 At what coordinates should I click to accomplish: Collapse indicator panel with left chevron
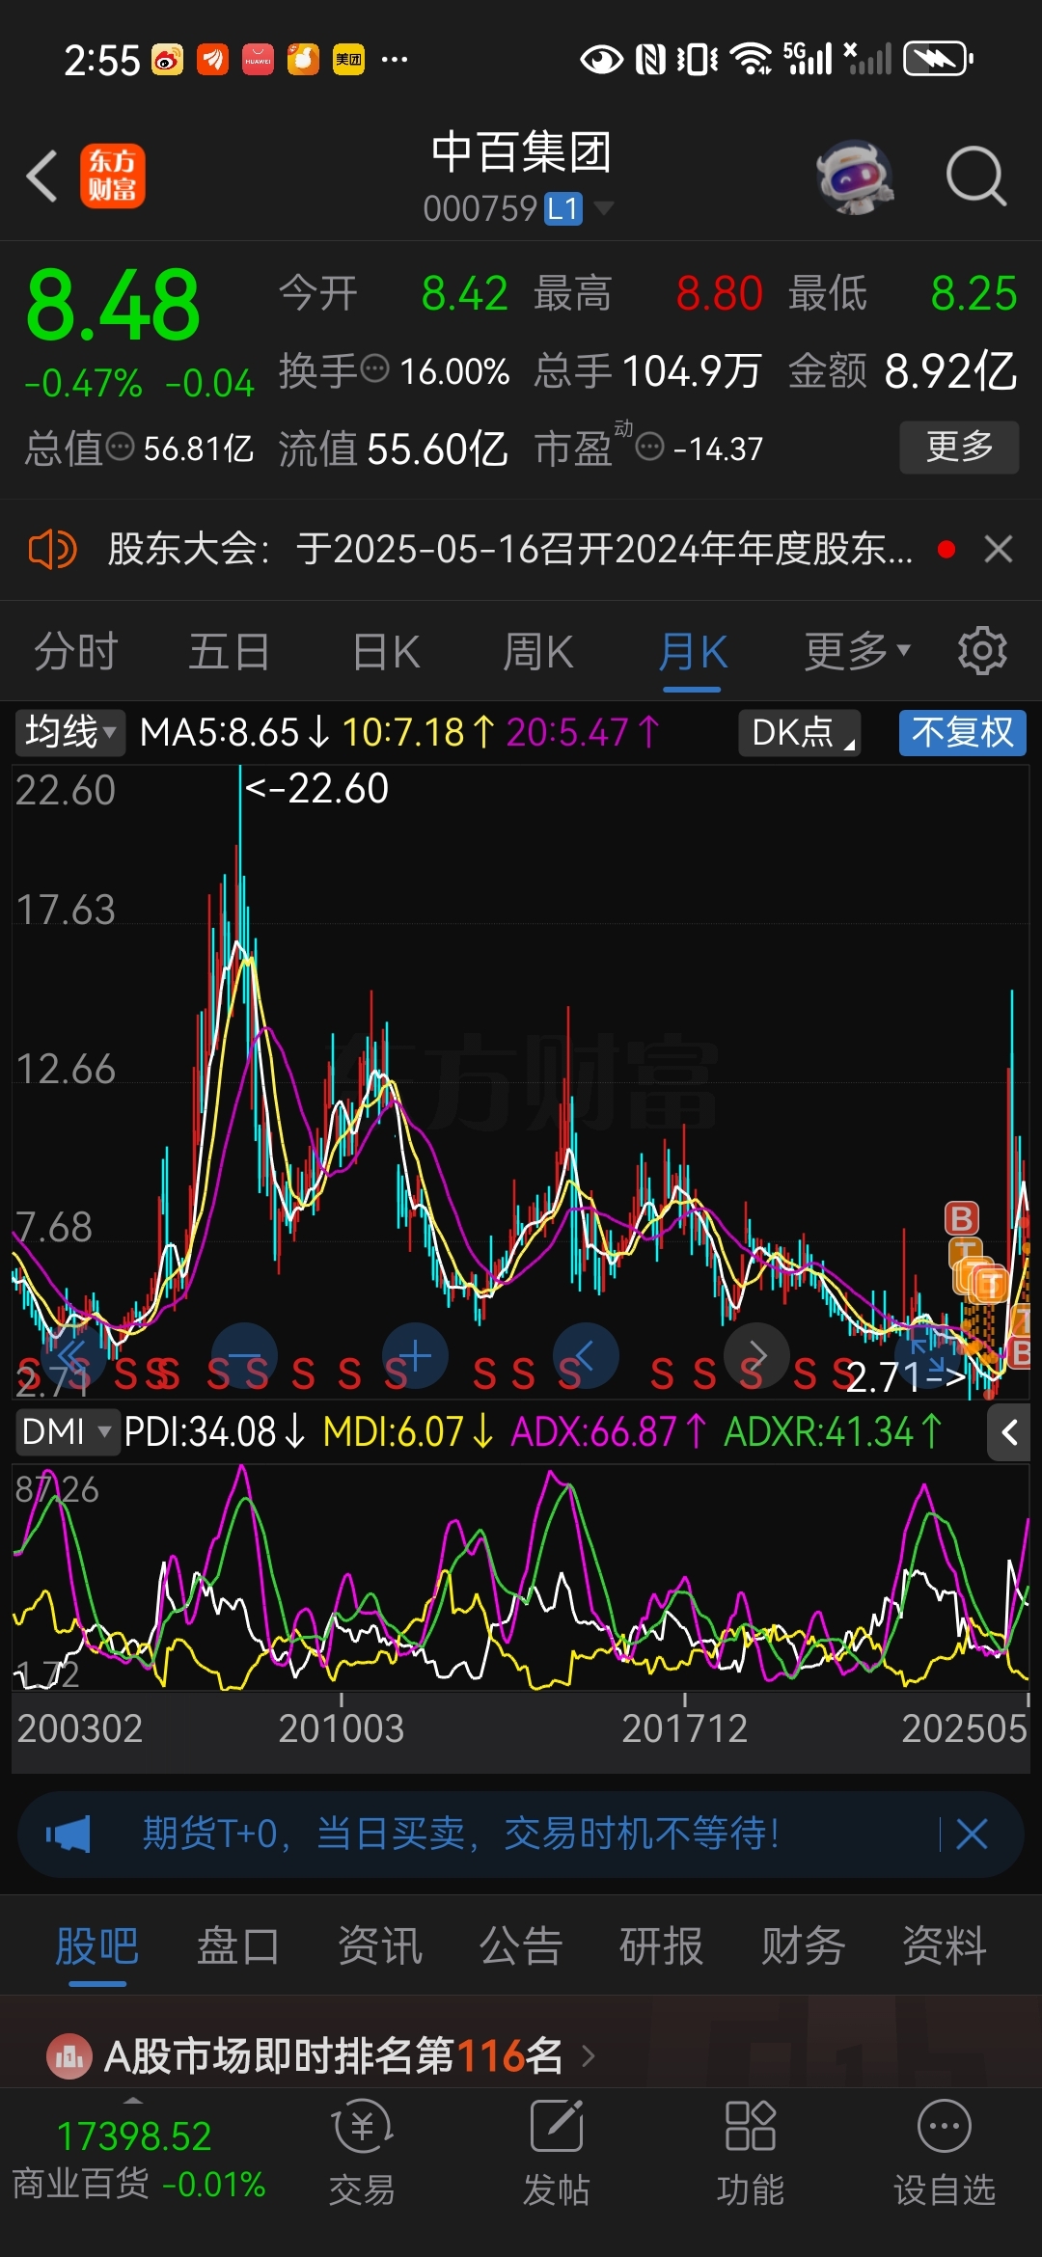[x=1009, y=1432]
